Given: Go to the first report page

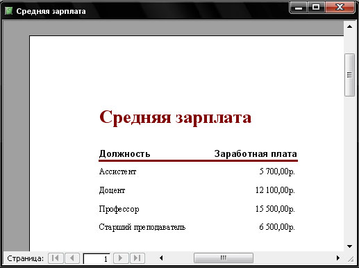Looking at the screenshot, I should [x=56, y=258].
